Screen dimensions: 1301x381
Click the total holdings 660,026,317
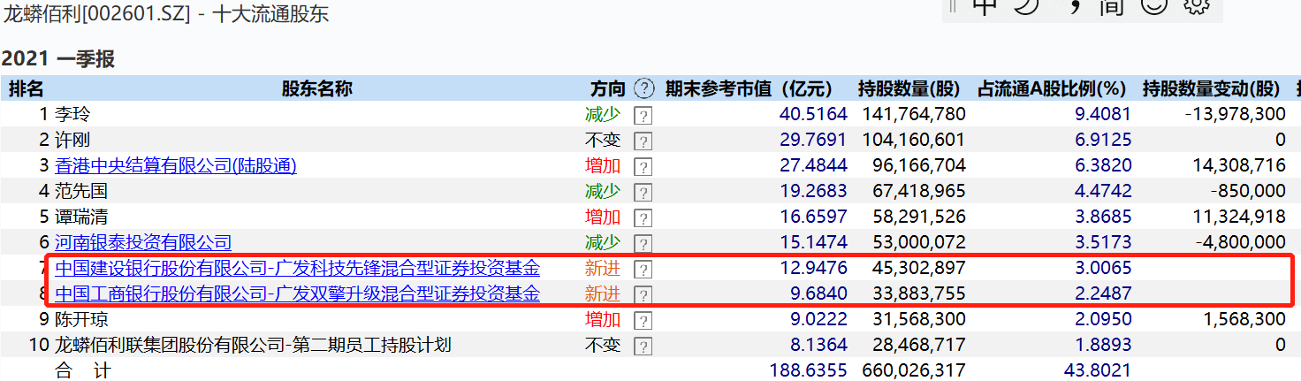coord(912,370)
